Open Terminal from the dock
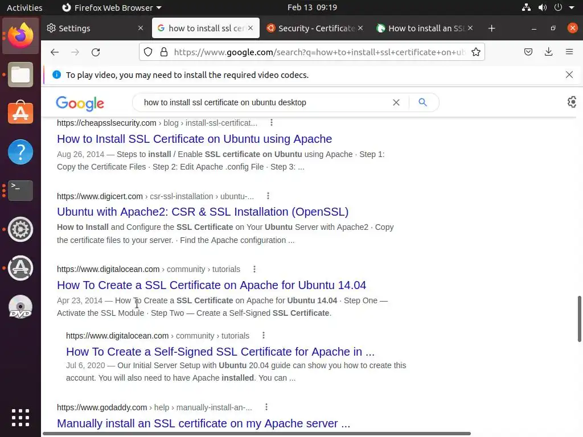Image resolution: width=583 pixels, height=437 pixels. pyautogui.click(x=20, y=190)
